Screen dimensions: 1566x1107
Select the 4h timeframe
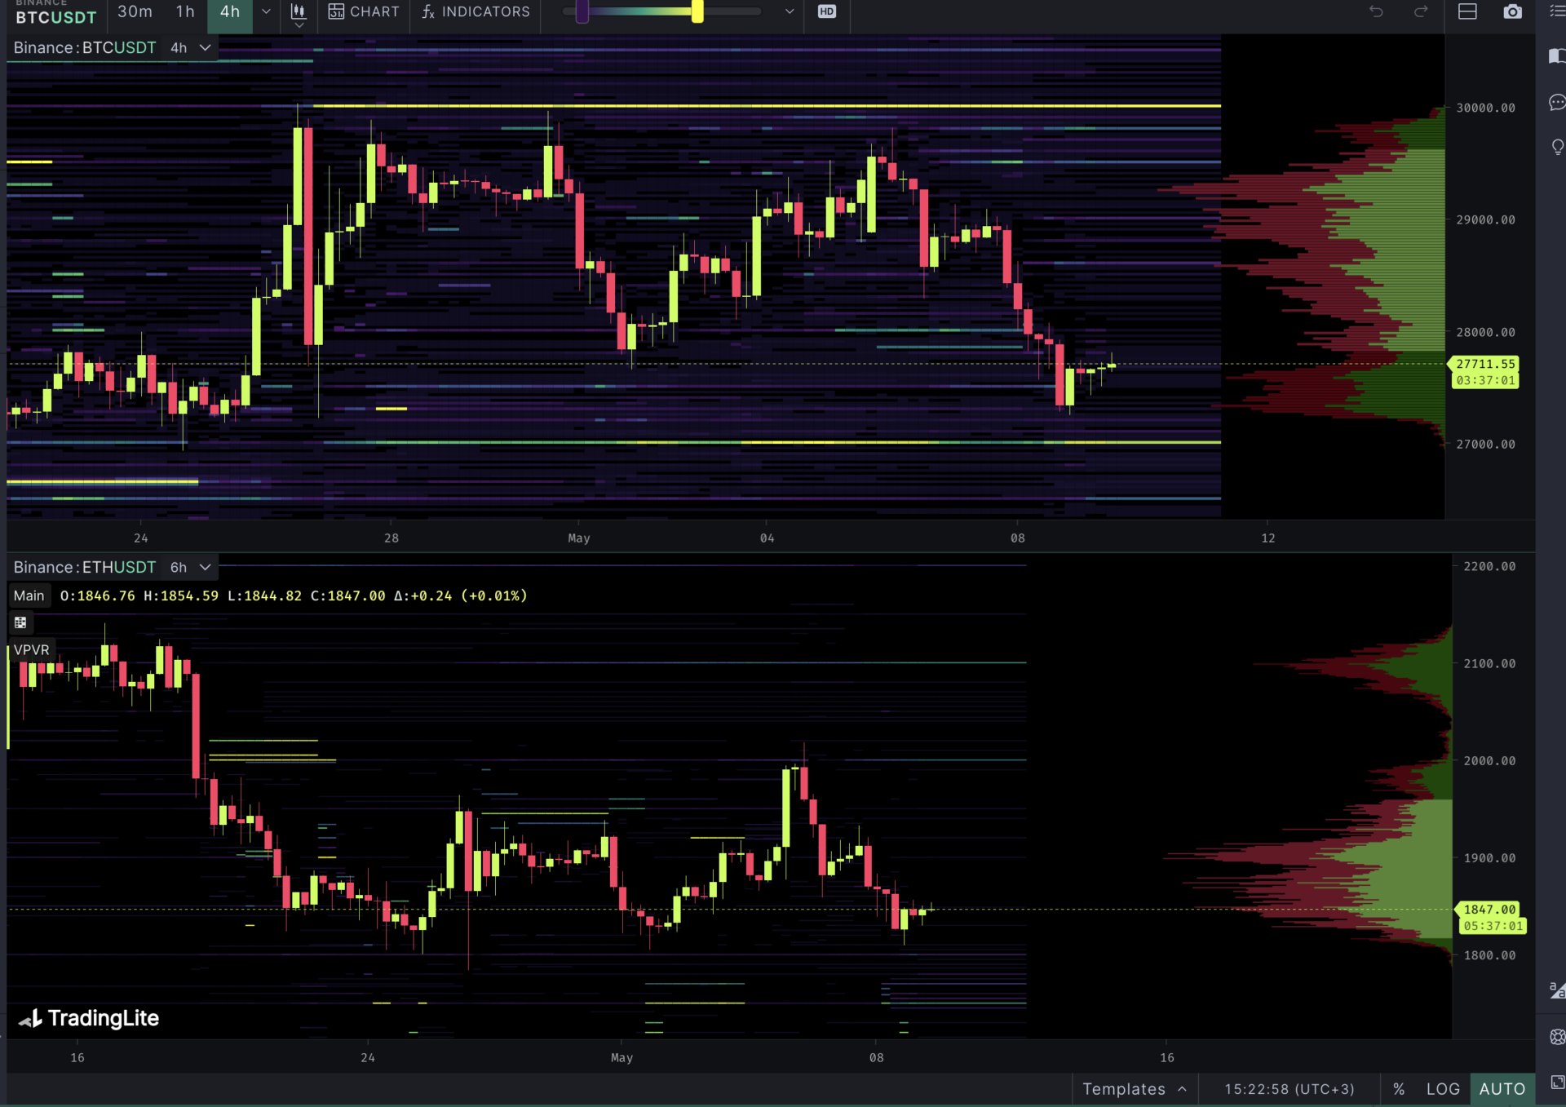coord(230,12)
